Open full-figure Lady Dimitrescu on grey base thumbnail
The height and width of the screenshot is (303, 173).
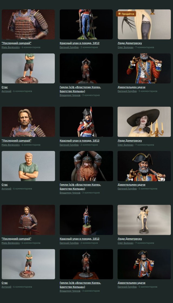point(144,220)
